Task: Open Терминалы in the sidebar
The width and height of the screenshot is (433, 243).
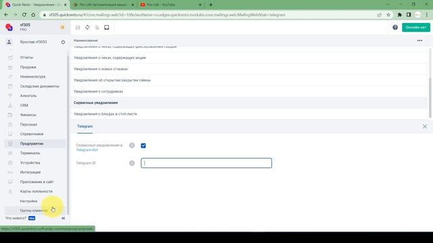Action: click(30, 153)
